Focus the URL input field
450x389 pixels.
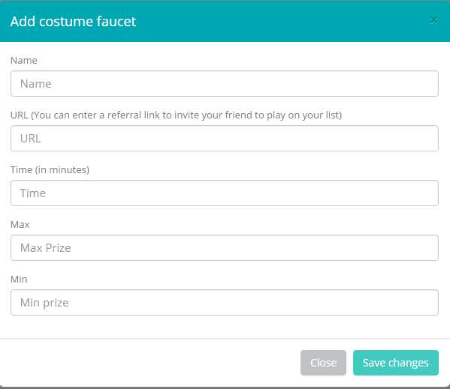225,138
